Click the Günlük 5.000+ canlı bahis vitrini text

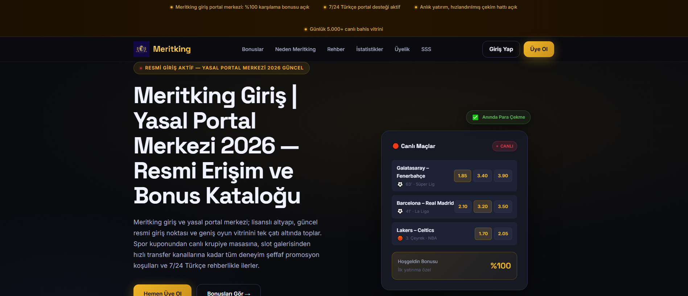(x=346, y=29)
